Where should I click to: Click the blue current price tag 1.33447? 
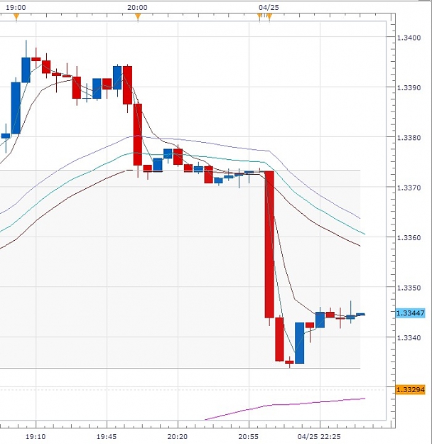click(x=410, y=313)
